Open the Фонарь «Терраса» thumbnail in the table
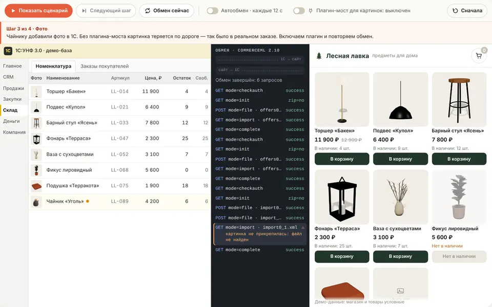492x307 pixels. click(36, 139)
